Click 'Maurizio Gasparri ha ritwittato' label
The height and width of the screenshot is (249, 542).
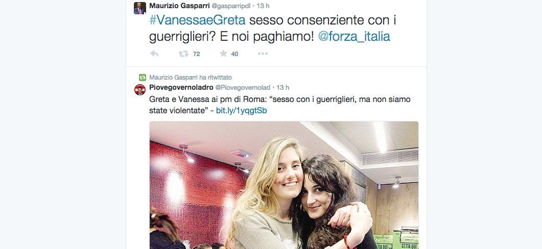pos(191,78)
